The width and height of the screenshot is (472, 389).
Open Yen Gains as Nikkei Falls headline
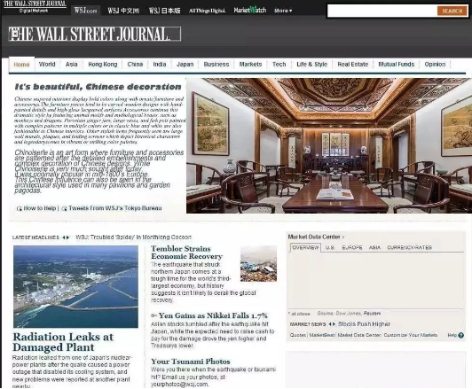[x=213, y=315]
